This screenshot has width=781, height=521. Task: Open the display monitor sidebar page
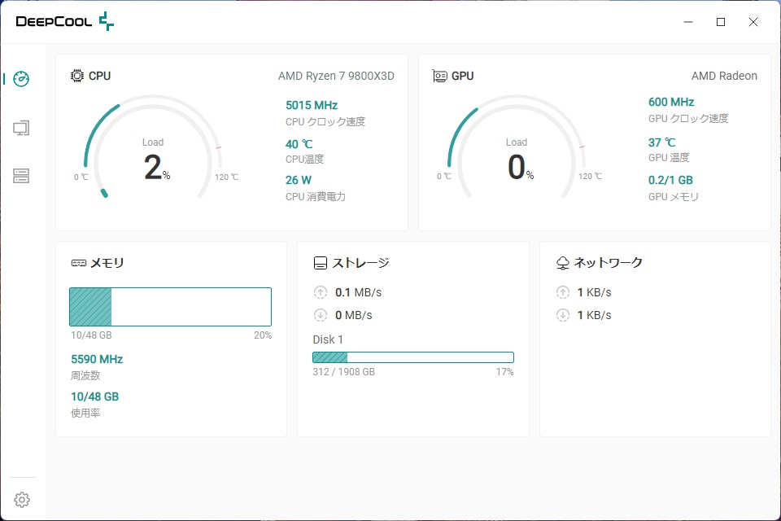[22, 128]
